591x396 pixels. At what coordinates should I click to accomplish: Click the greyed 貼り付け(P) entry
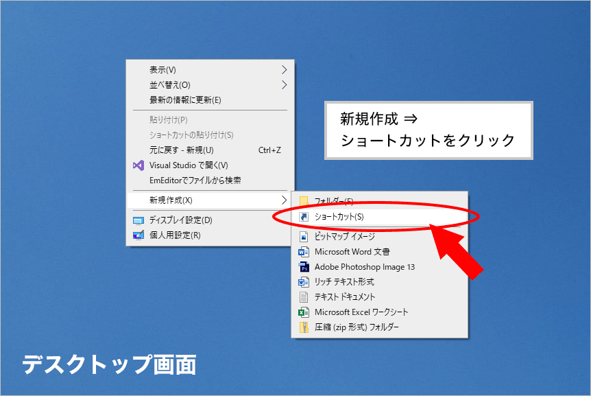pyautogui.click(x=210, y=120)
